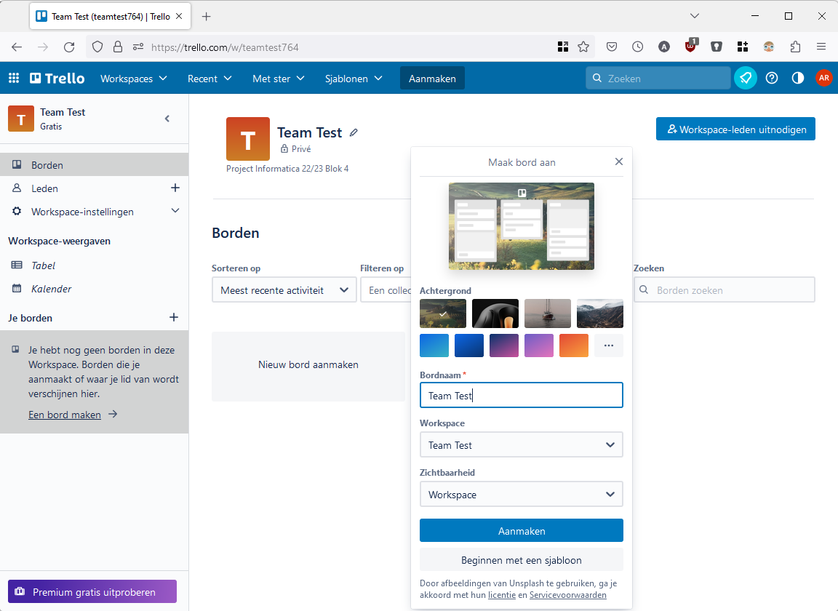The height and width of the screenshot is (611, 838).
Task: Click in the Bordnaam text field
Action: click(521, 396)
